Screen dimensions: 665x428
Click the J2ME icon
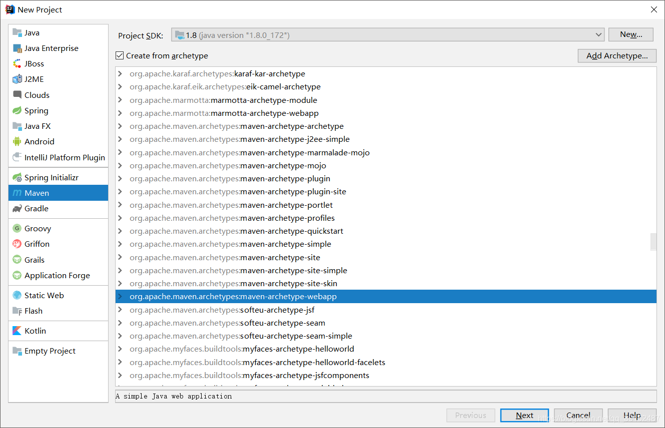click(17, 79)
